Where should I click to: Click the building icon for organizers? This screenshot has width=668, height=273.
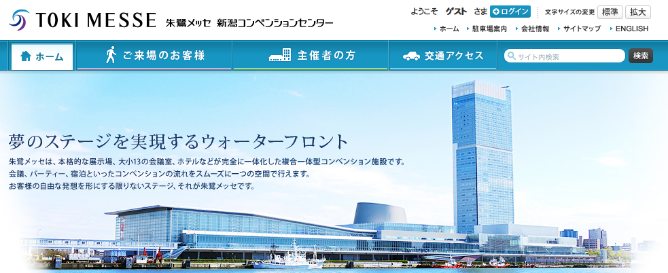pos(279,56)
